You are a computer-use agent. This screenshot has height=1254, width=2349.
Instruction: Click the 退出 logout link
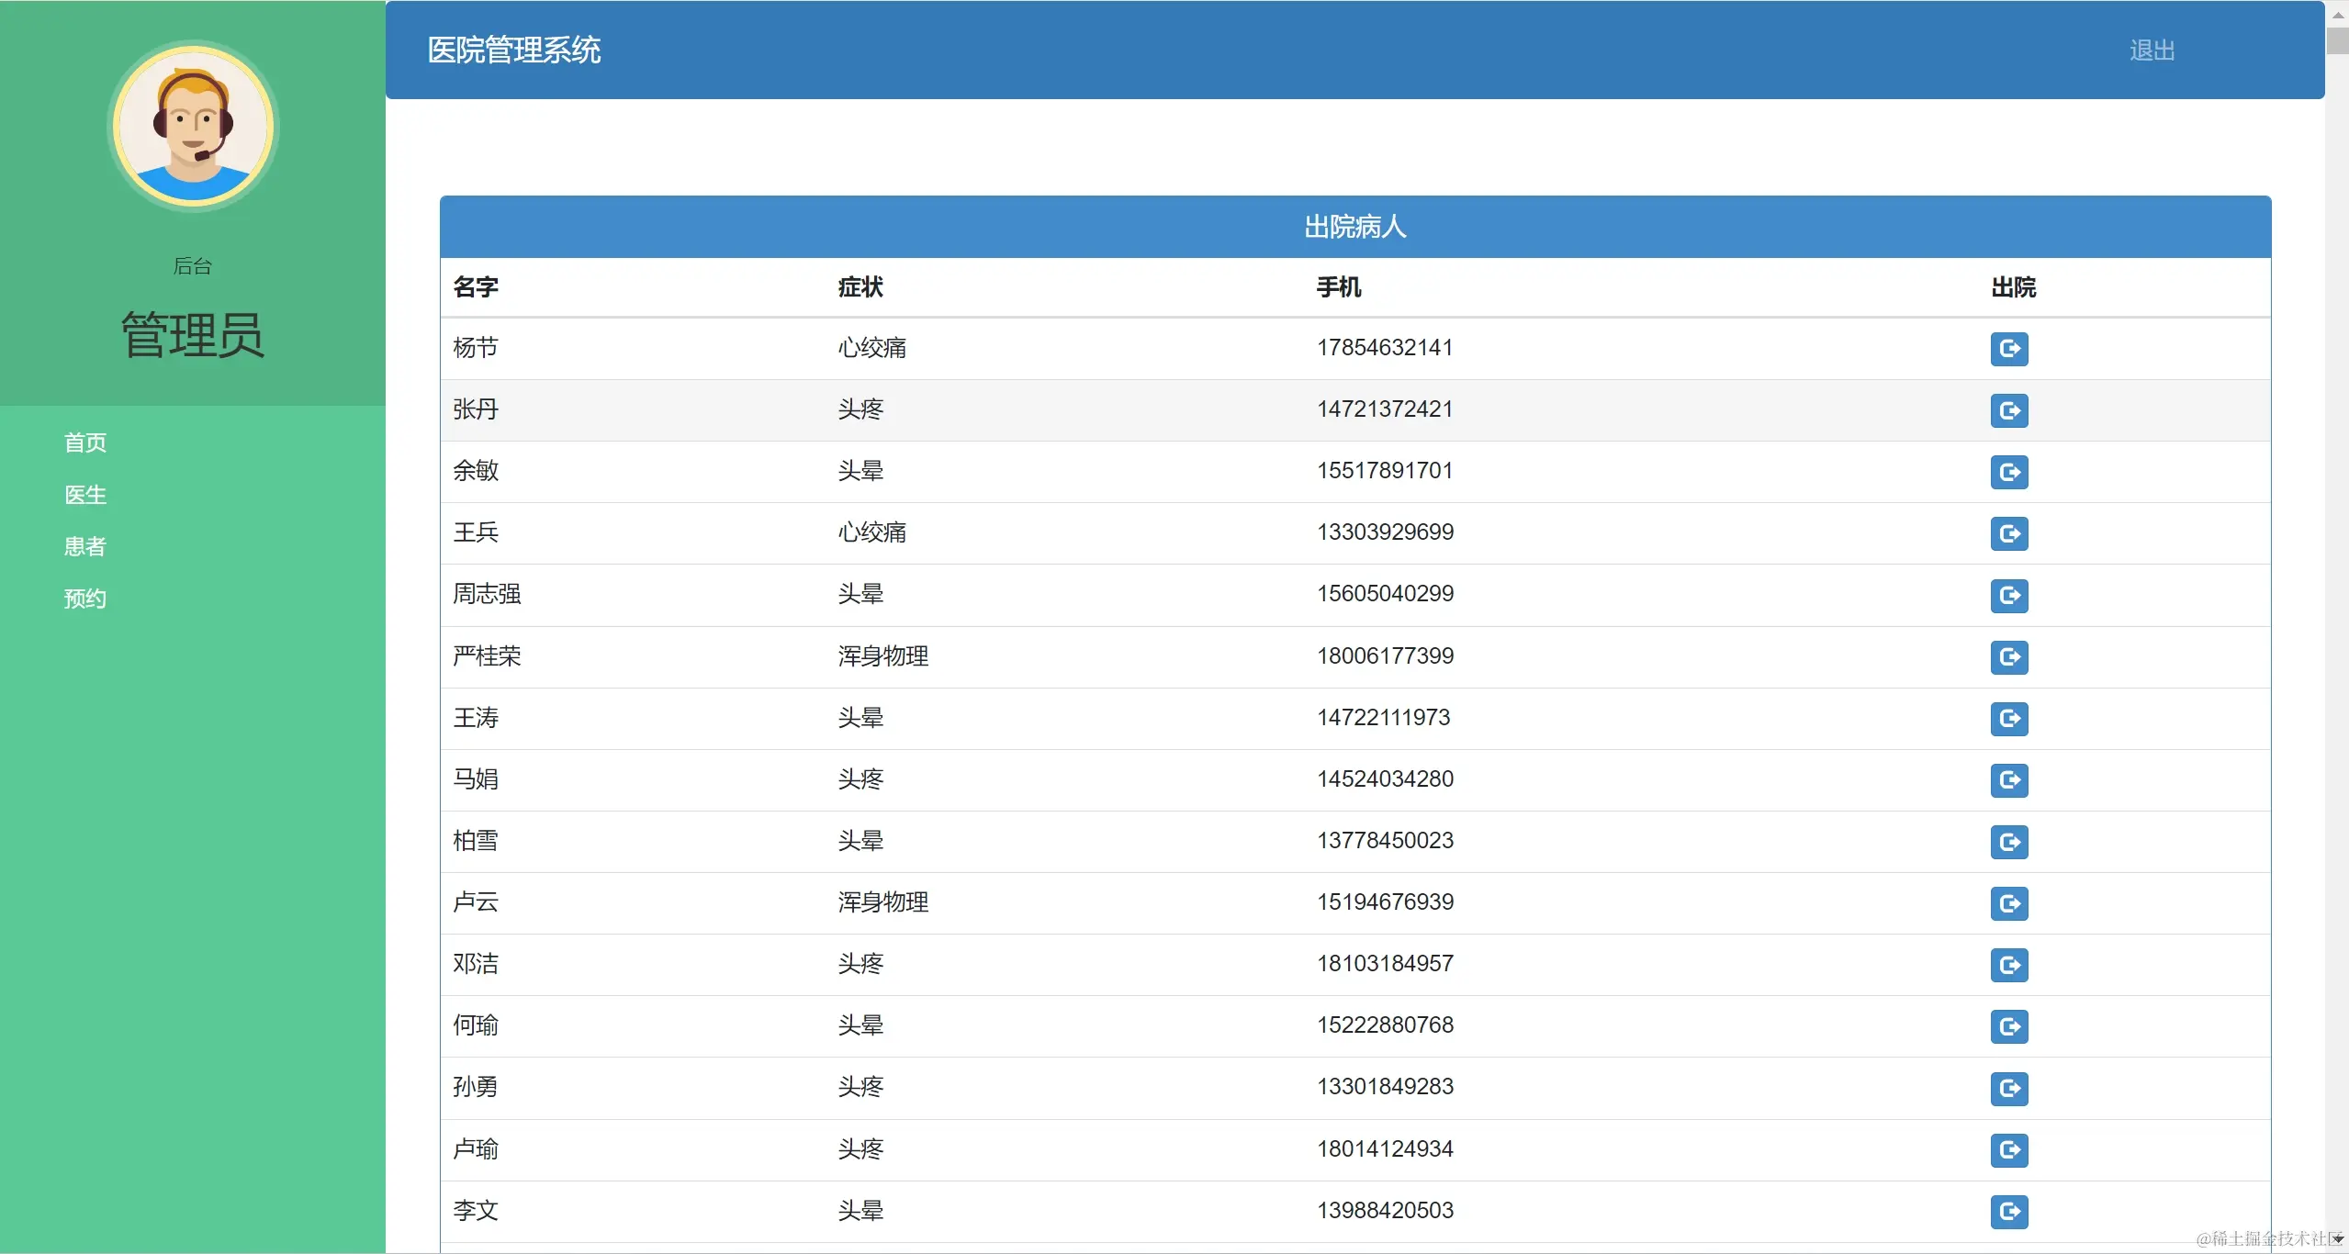tap(2152, 50)
